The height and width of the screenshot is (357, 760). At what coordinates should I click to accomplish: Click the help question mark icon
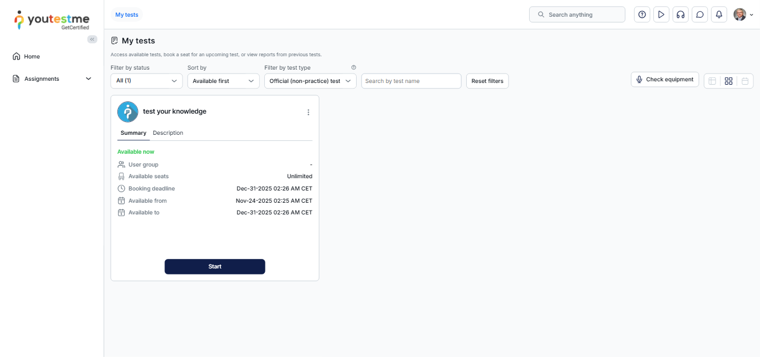[642, 14]
